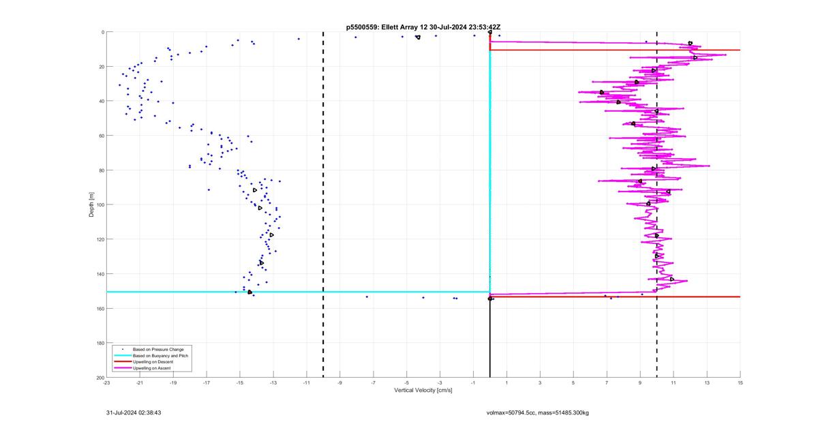Click legend entry 'Based on Pressure Change'
The height and width of the screenshot is (424, 818).
click(x=158, y=349)
